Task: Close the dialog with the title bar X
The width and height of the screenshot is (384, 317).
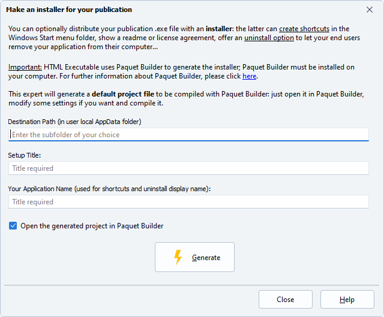Action: pyautogui.click(x=370, y=10)
